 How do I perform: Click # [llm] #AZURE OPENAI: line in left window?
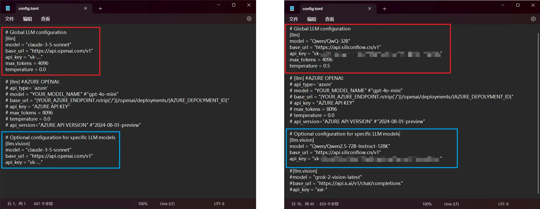32,82
